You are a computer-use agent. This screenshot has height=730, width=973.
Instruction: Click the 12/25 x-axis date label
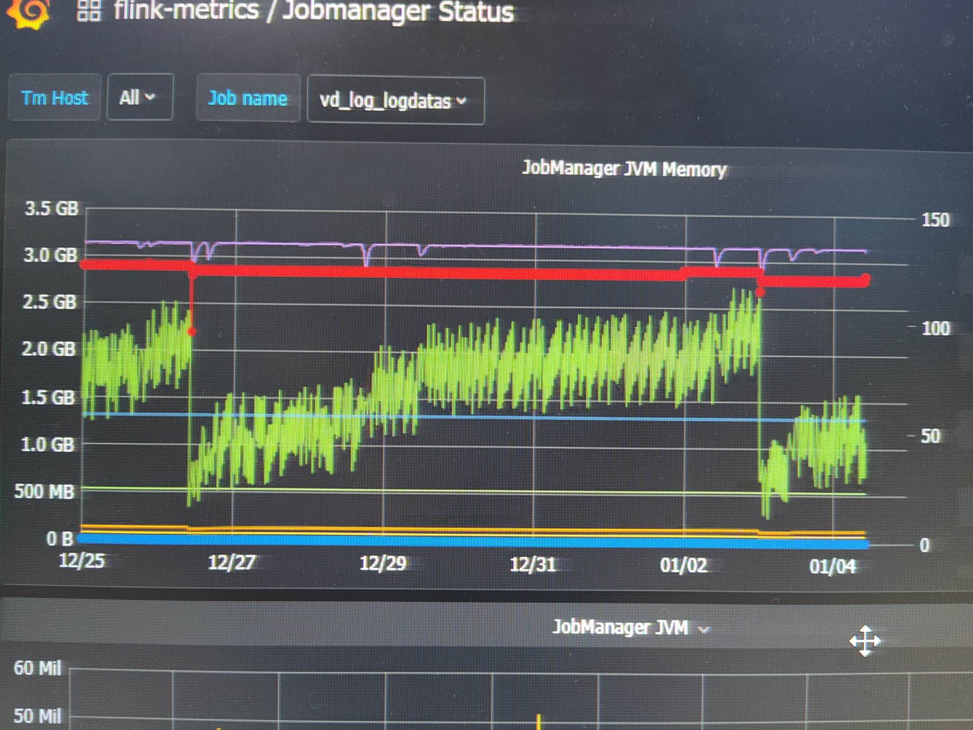coord(82,561)
